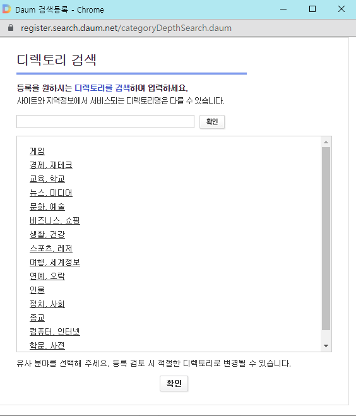356x416 pixels.
Task: Maximize the Daum 검색등록 window
Action: [312, 9]
